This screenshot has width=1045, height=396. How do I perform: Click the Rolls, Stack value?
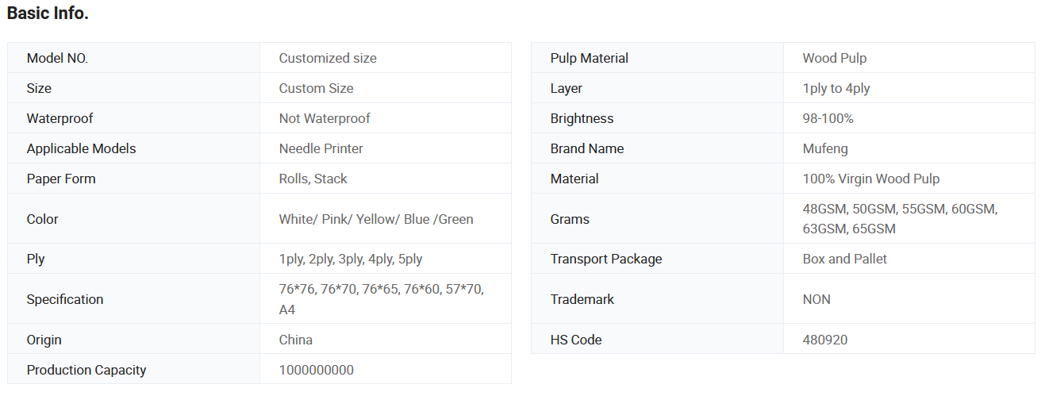[x=313, y=179]
